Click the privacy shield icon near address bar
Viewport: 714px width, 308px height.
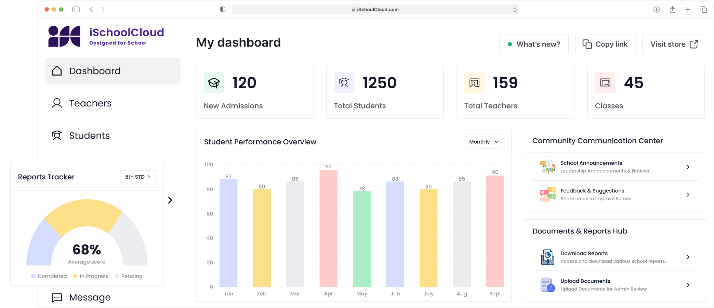223,10
